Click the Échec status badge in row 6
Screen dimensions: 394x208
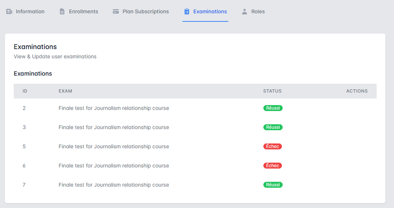[272, 166]
